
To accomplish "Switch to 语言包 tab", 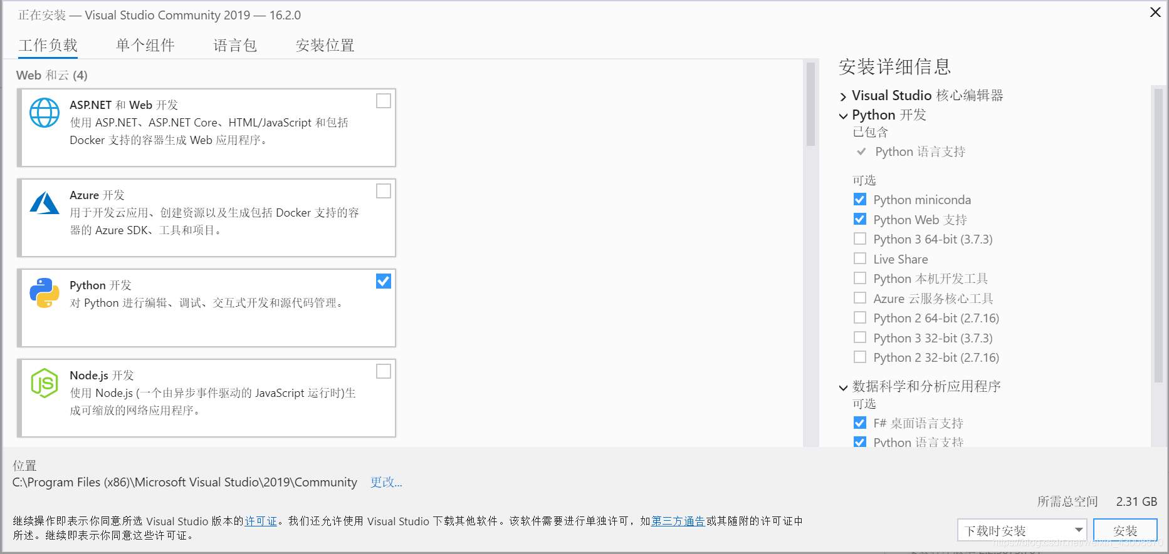I will click(x=235, y=45).
